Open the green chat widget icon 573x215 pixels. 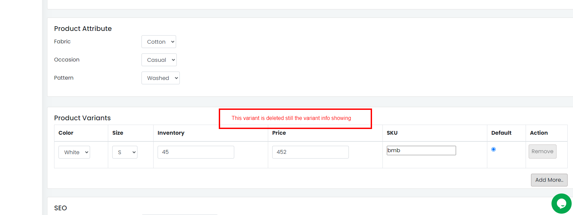(x=561, y=204)
